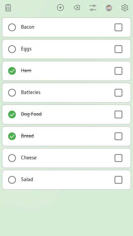The width and height of the screenshot is (133, 236).
Task: Open settings gear icon
Action: point(125,8)
